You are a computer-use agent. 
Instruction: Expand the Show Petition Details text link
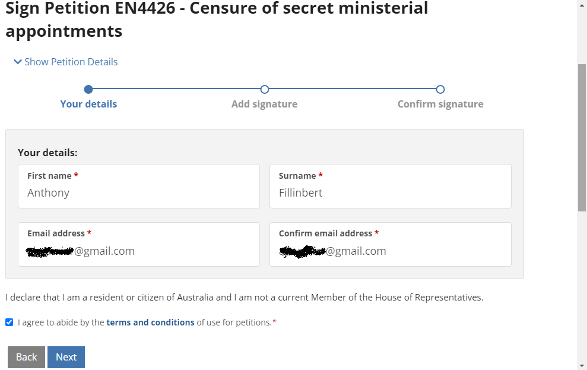pyautogui.click(x=71, y=62)
